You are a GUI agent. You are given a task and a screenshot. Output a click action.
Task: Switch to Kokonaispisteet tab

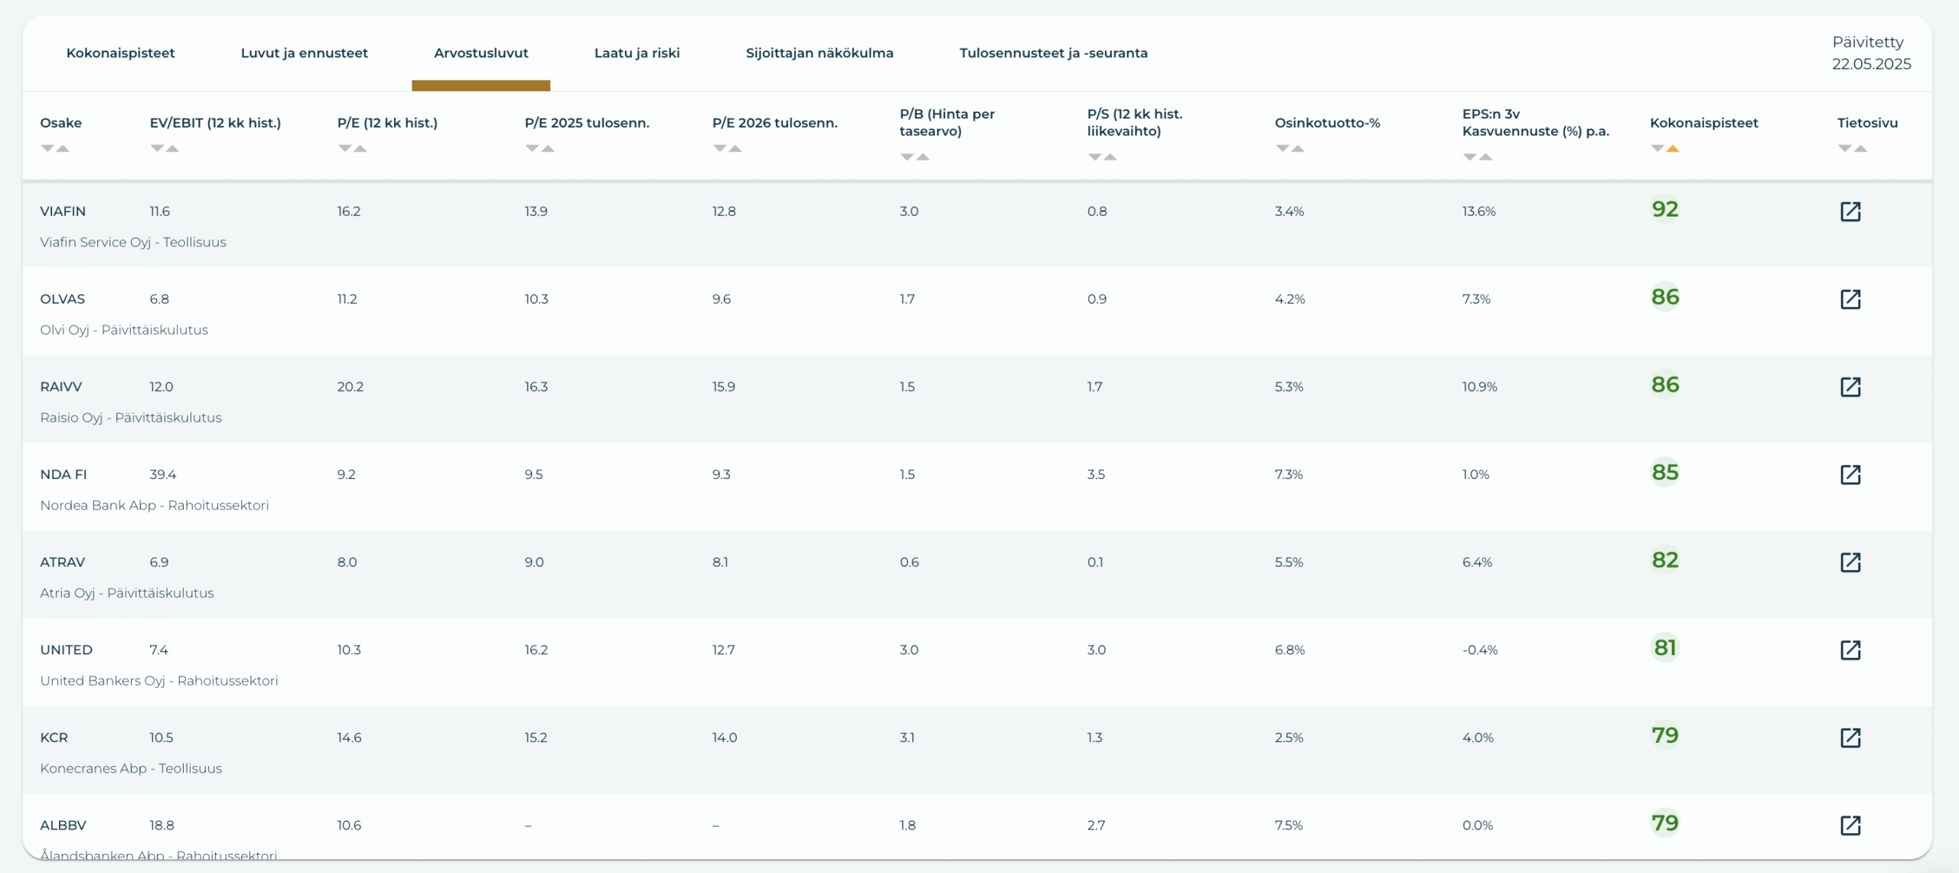click(120, 53)
